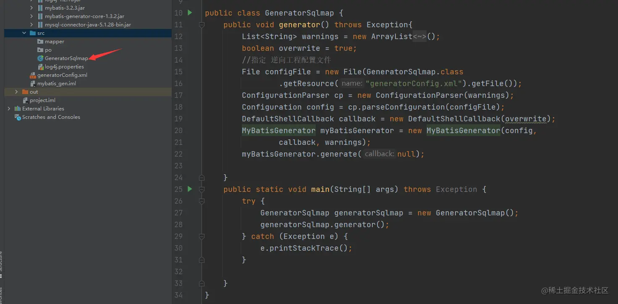Click the generatorConfig.xml file icon
Image resolution: width=618 pixels, height=304 pixels.
(33, 75)
